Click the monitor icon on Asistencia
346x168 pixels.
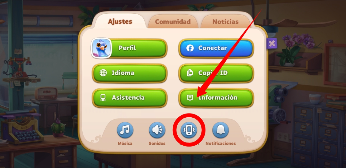tap(103, 98)
